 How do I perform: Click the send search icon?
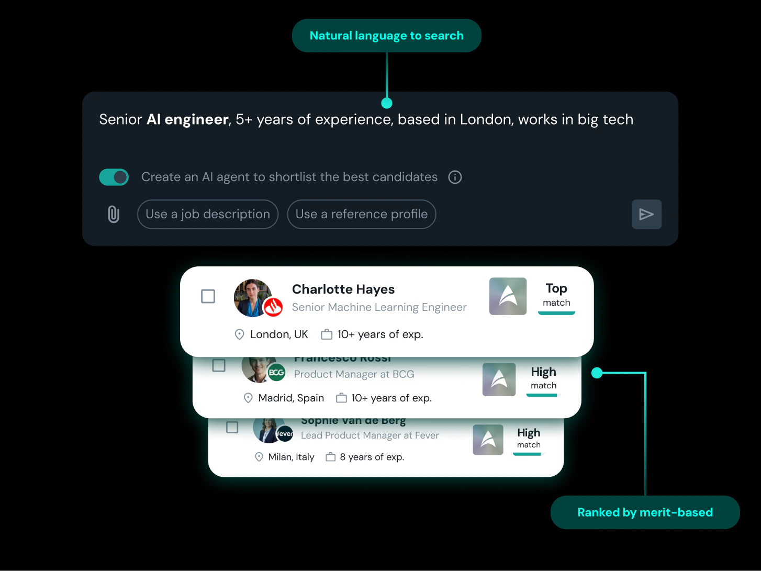tap(646, 214)
